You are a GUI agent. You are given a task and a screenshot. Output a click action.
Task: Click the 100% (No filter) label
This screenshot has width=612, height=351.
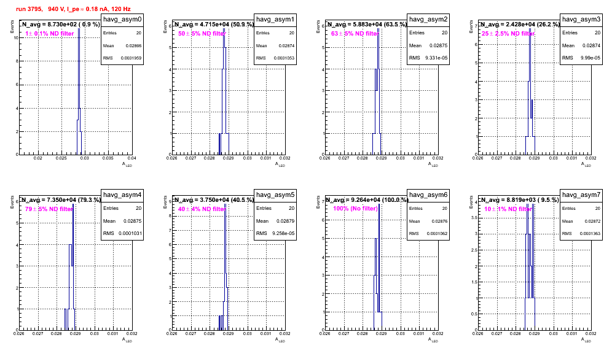(355, 209)
